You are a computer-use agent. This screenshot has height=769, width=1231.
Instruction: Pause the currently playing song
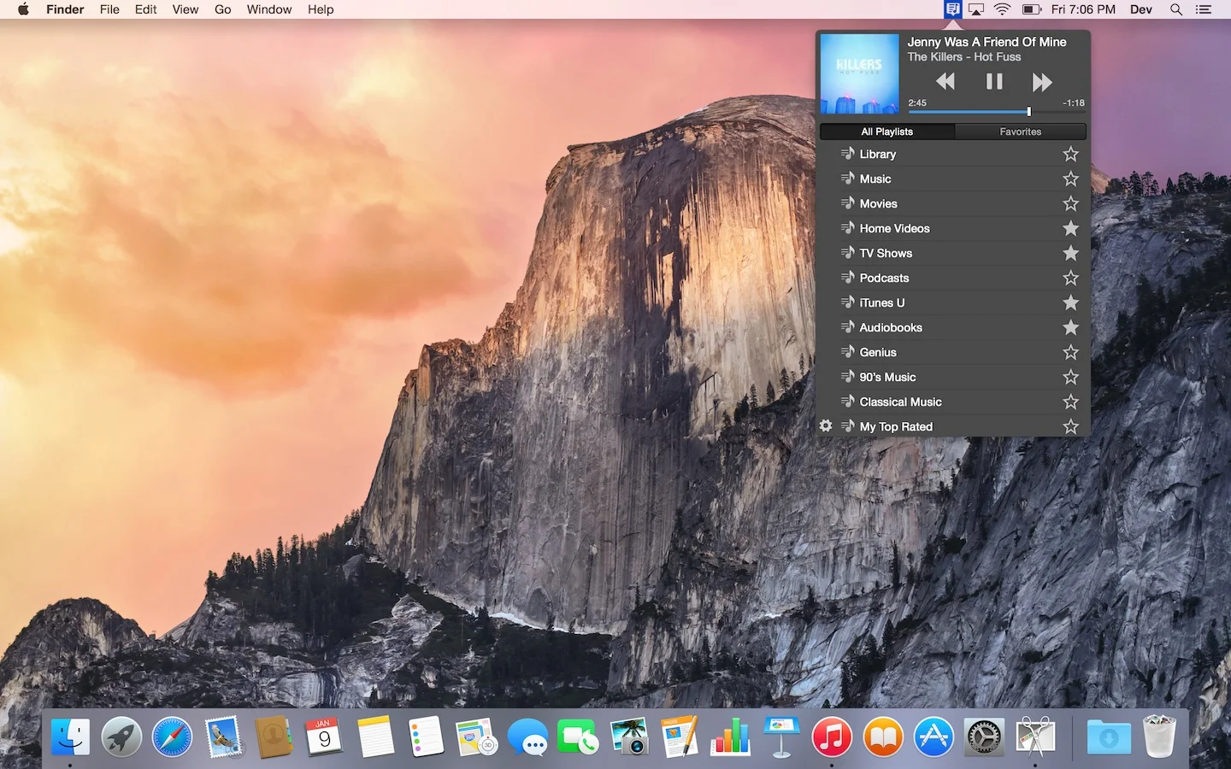994,82
